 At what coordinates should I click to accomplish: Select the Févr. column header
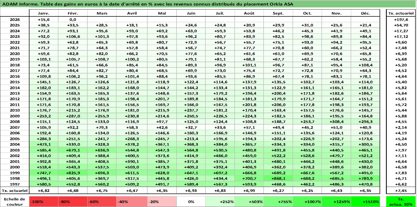coord(73,13)
